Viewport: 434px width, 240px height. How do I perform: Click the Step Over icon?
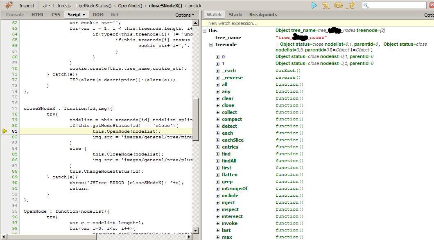pos(338,5)
